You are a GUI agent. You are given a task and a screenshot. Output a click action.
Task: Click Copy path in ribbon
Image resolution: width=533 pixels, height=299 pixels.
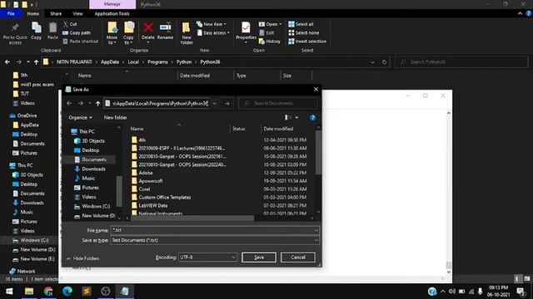(x=77, y=33)
